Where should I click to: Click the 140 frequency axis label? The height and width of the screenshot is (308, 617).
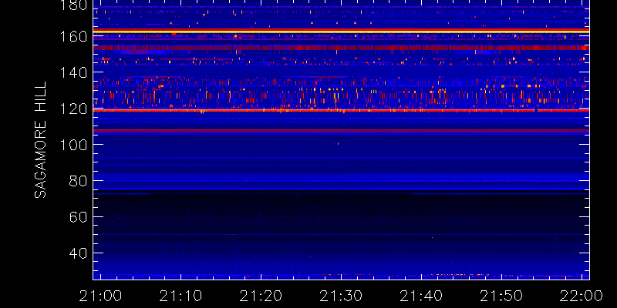(74, 72)
